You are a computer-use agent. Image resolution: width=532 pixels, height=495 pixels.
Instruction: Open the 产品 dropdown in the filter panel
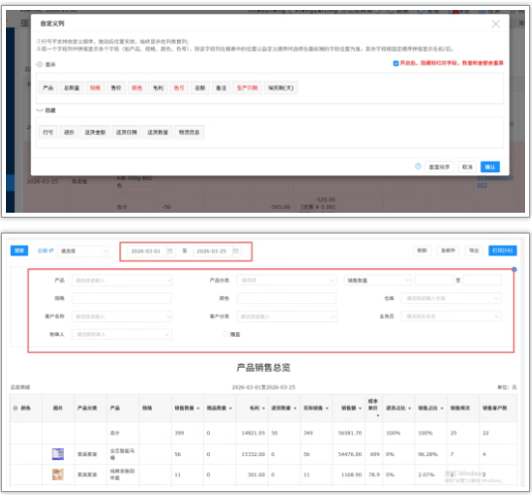coord(121,280)
